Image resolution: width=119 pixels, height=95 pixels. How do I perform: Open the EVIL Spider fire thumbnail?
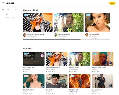tap(80, 81)
